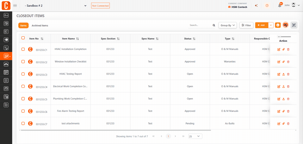This screenshot has height=144, width=303.
Task: Edit the test attachments item
Action: [x=279, y=123]
